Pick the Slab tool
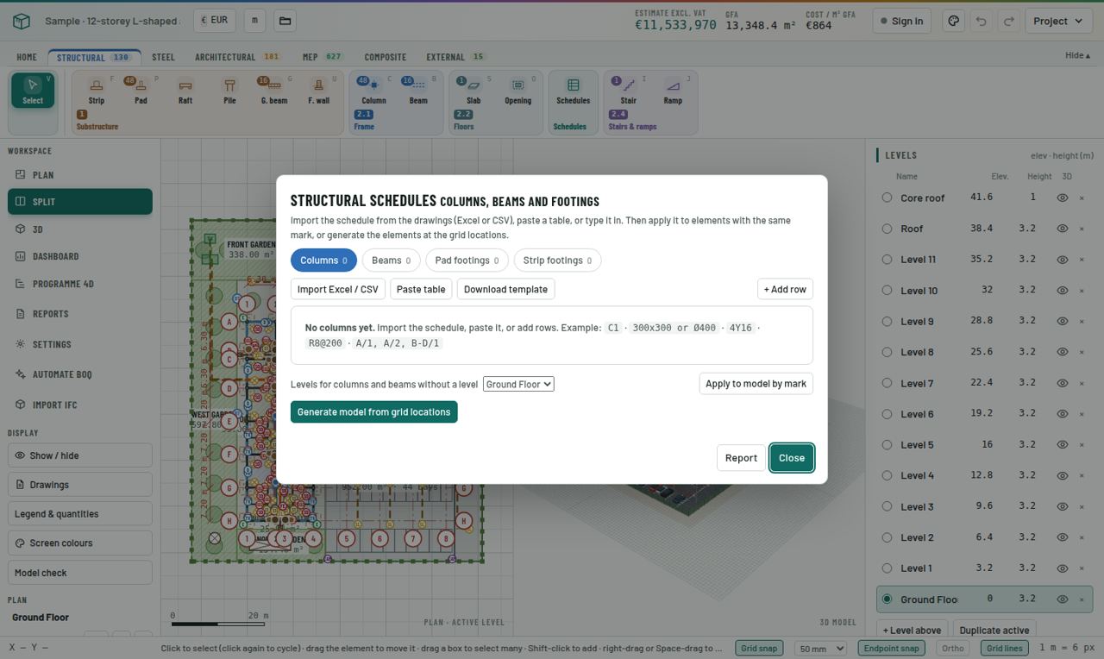Viewport: 1104px width, 659px height. pyautogui.click(x=474, y=91)
